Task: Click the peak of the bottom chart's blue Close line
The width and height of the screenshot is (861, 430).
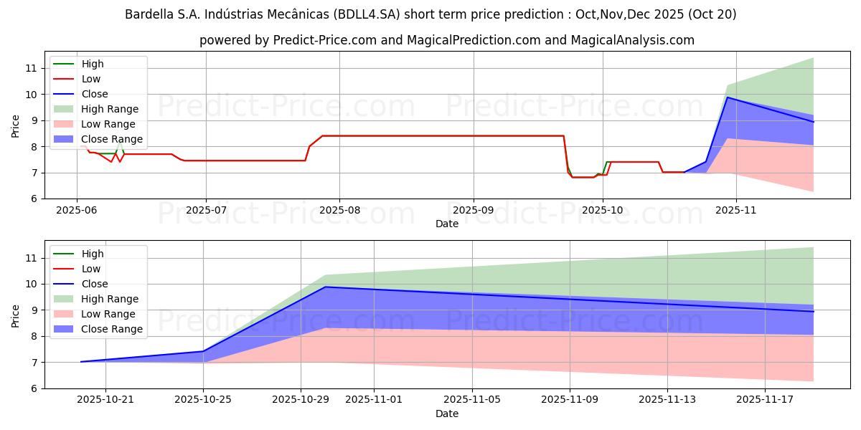Action: 325,287
